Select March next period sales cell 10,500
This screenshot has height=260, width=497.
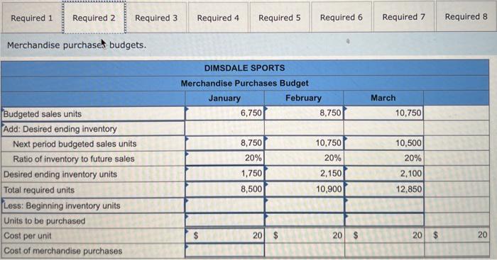click(x=383, y=143)
